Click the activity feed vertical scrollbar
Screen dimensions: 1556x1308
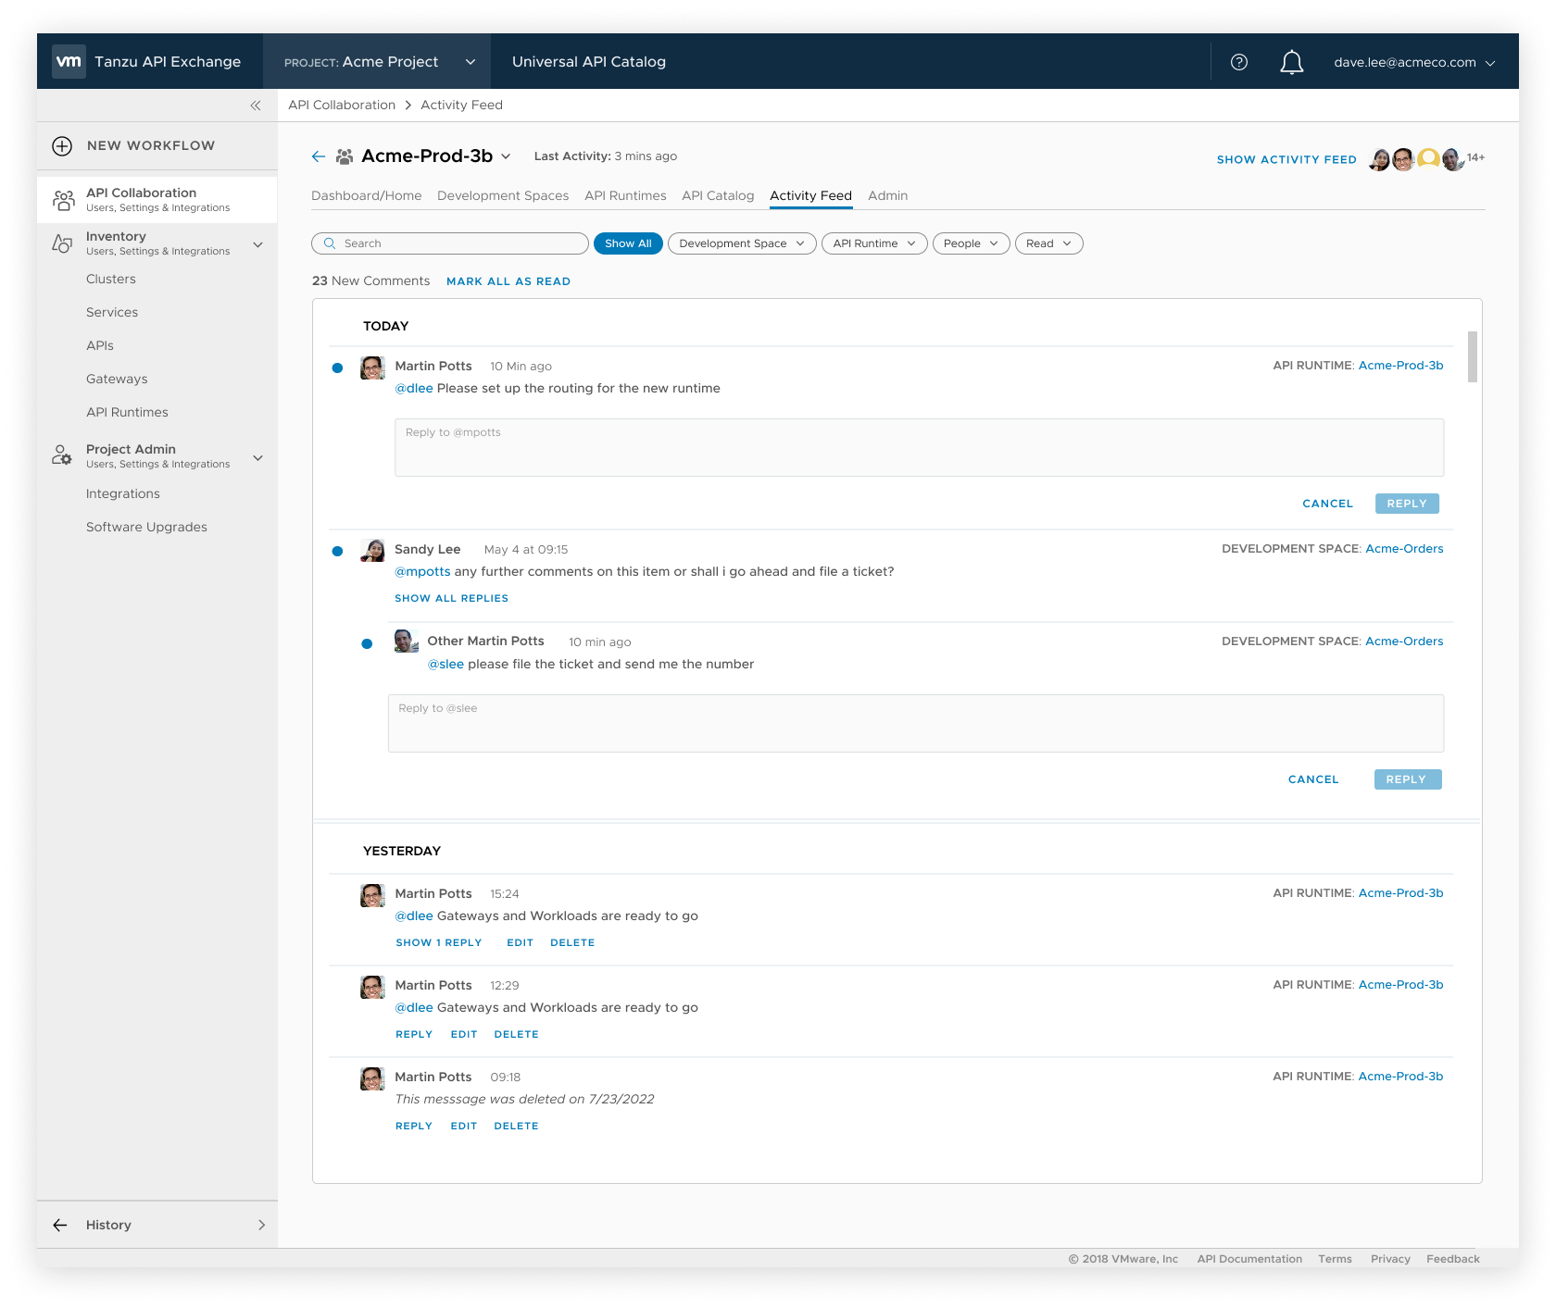coord(1473,356)
